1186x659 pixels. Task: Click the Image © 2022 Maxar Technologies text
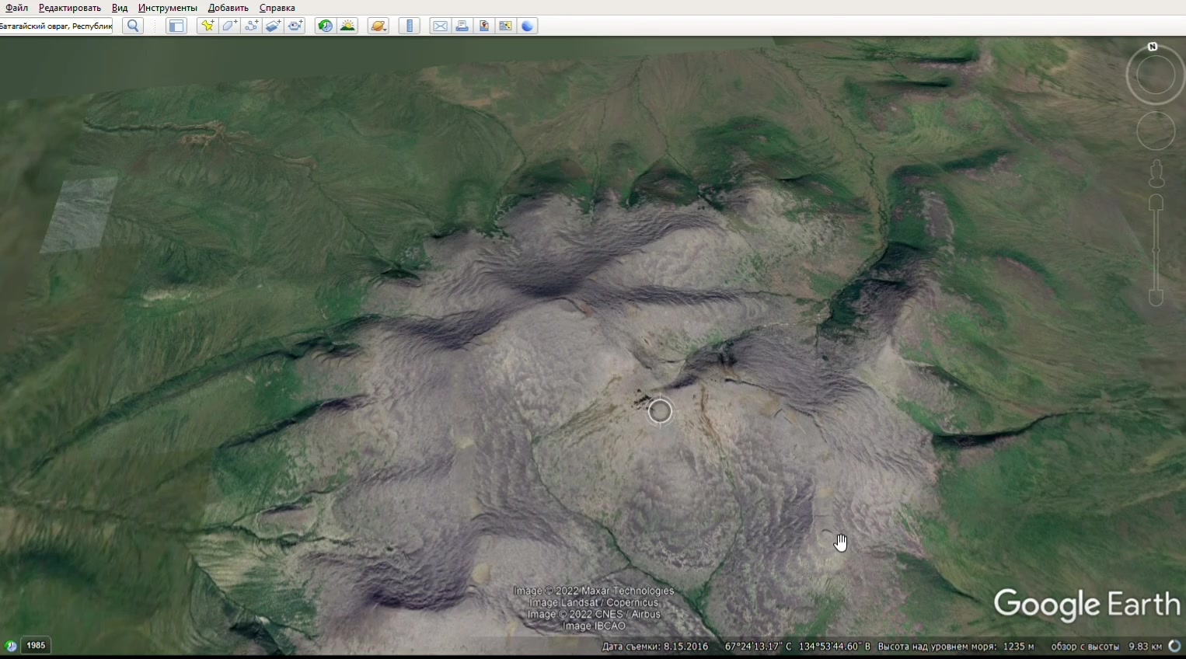594,591
